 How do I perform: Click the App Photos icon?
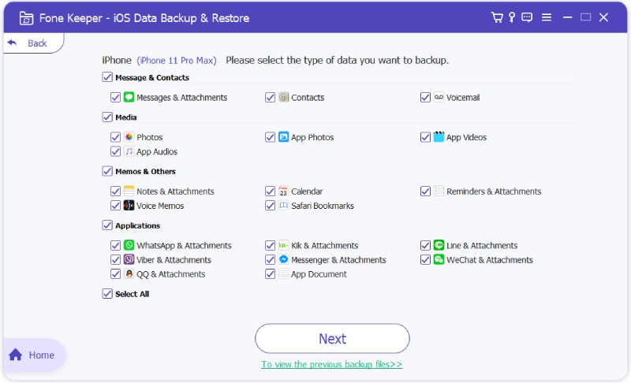[284, 137]
